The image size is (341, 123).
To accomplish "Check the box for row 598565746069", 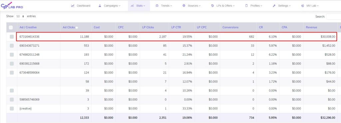I will [x=12, y=99].
